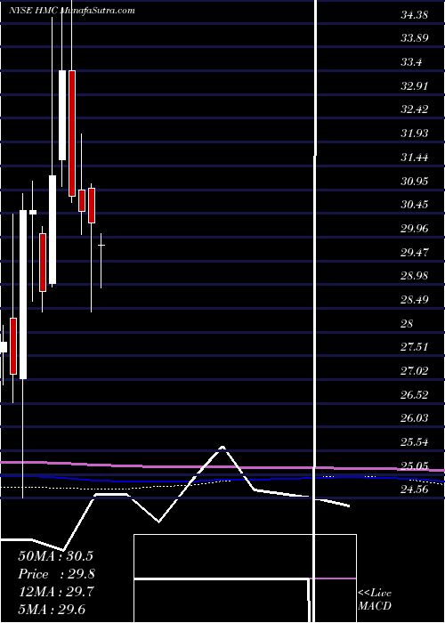
Task: Click the 32.42 price axis label
Action: click(x=415, y=109)
